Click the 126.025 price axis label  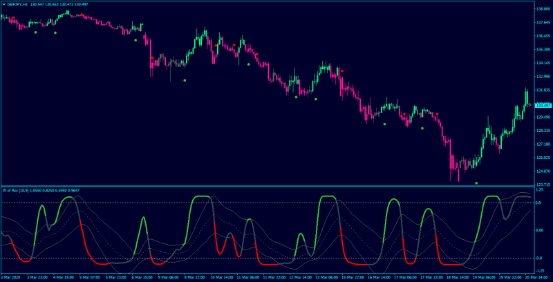click(x=543, y=158)
